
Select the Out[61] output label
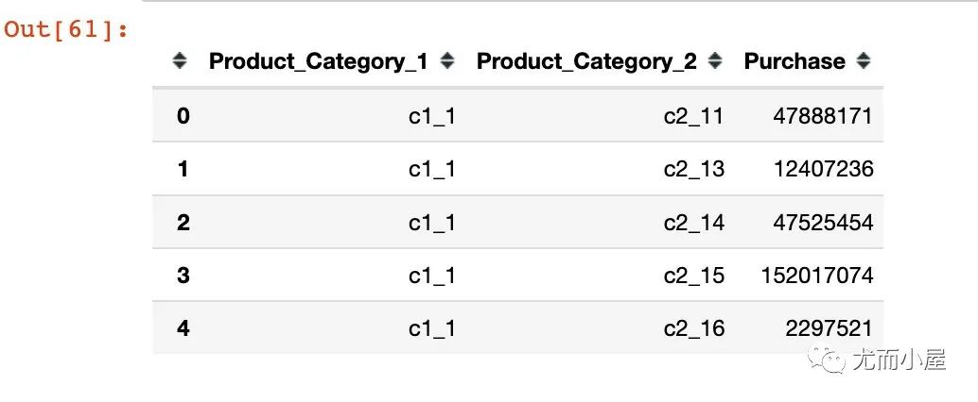coord(66,29)
